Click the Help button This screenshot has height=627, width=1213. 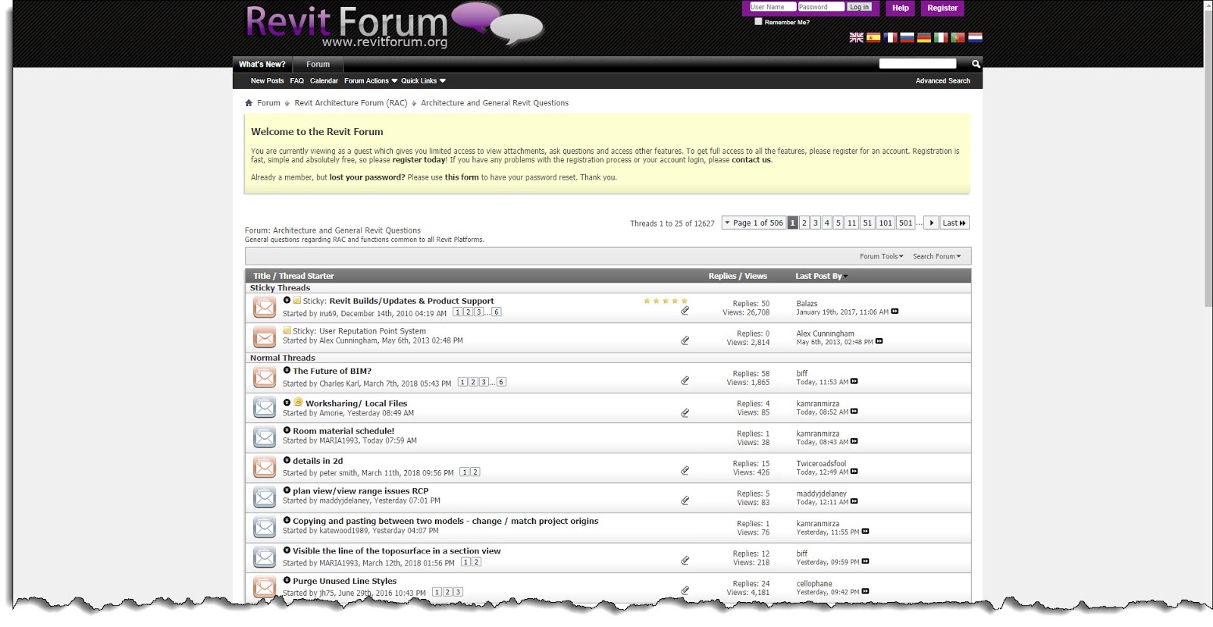901,8
